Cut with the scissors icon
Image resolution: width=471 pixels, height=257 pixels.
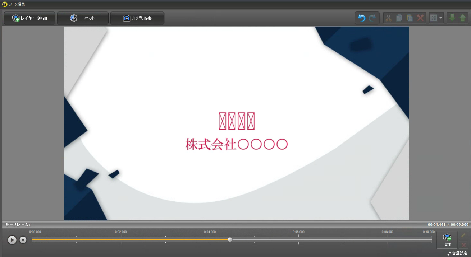[x=388, y=18]
